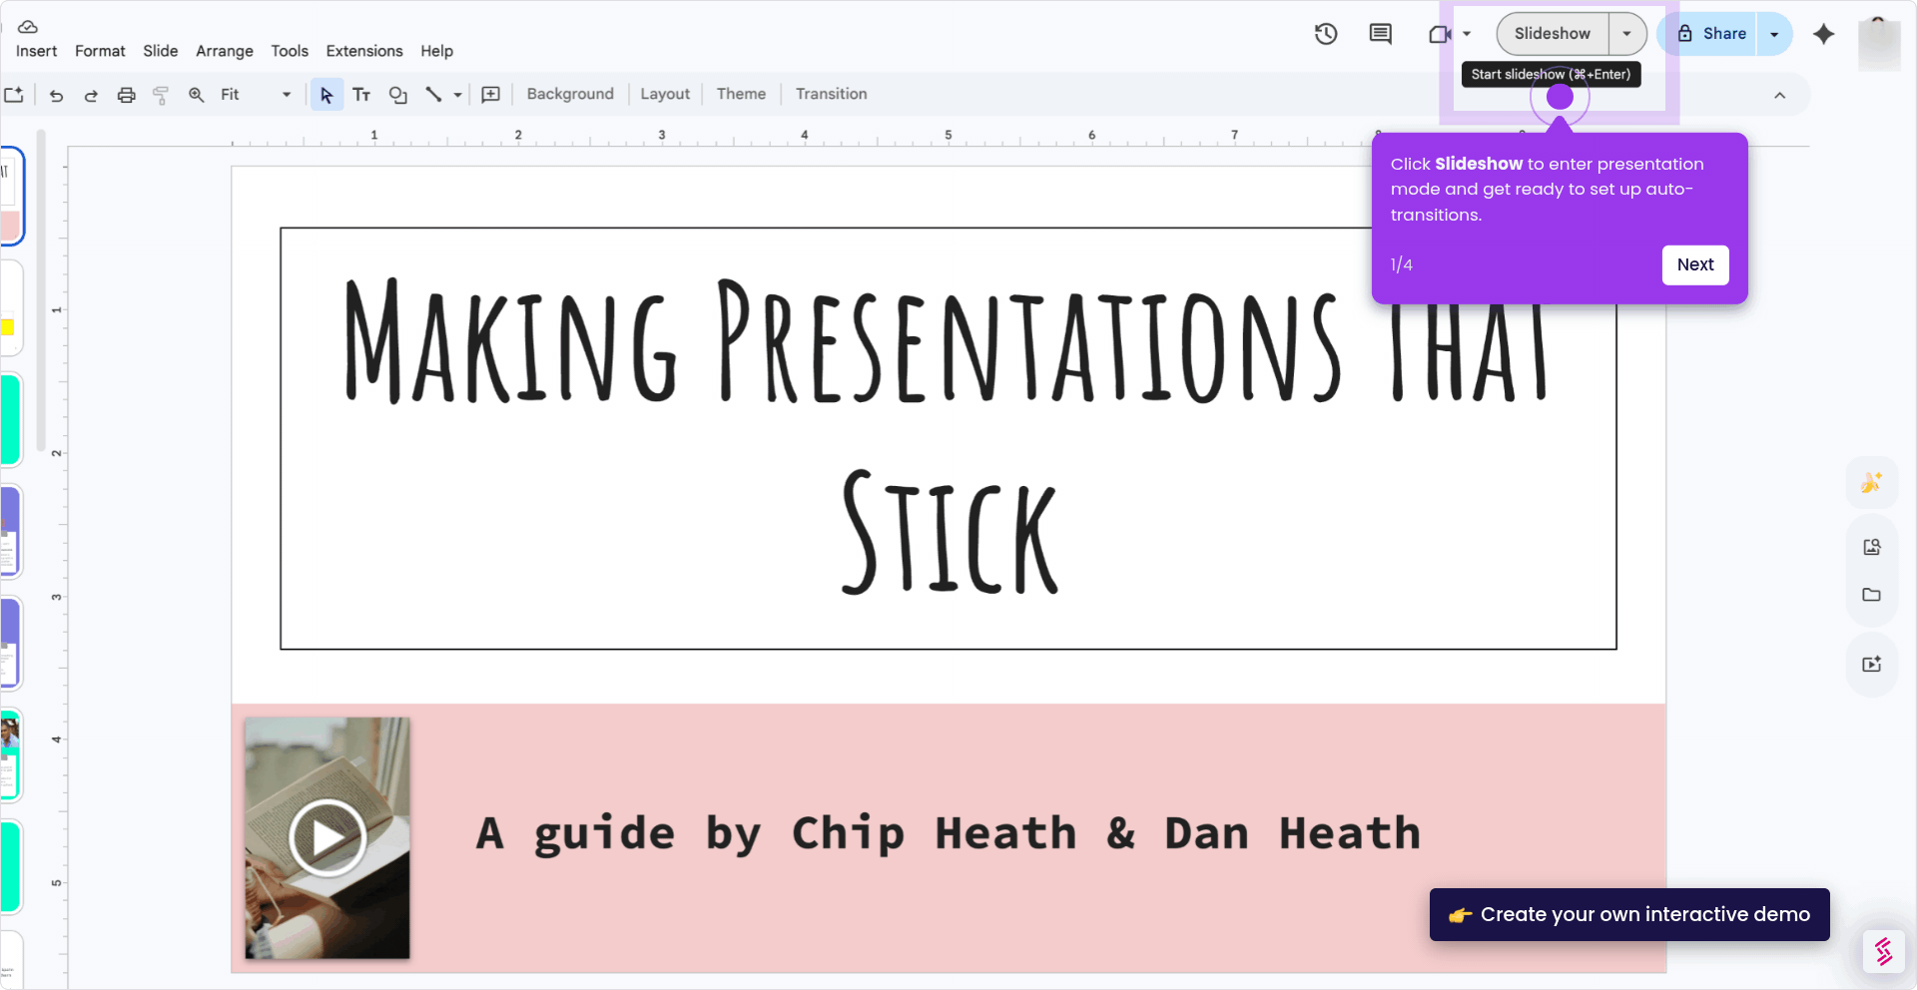Click the Theme button
The image size is (1917, 990).
click(x=741, y=94)
